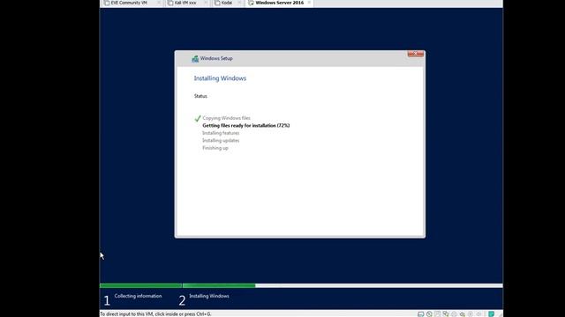Close the Kodai tab
Viewport: 565px width, 317px height.
click(x=239, y=3)
